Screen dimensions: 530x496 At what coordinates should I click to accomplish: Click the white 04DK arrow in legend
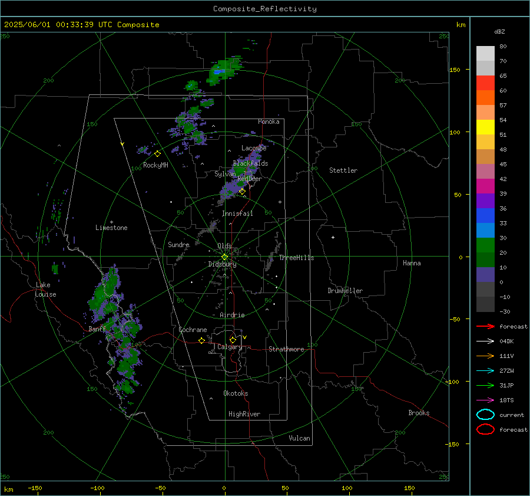pos(485,341)
